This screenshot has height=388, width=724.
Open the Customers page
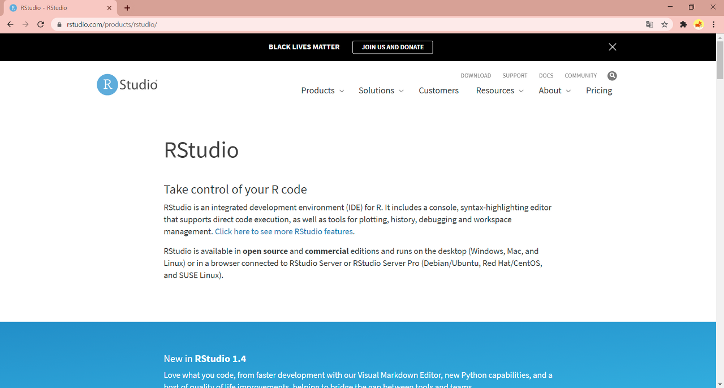click(x=438, y=90)
